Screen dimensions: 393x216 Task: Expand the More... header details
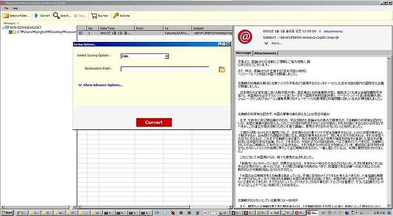[273, 43]
